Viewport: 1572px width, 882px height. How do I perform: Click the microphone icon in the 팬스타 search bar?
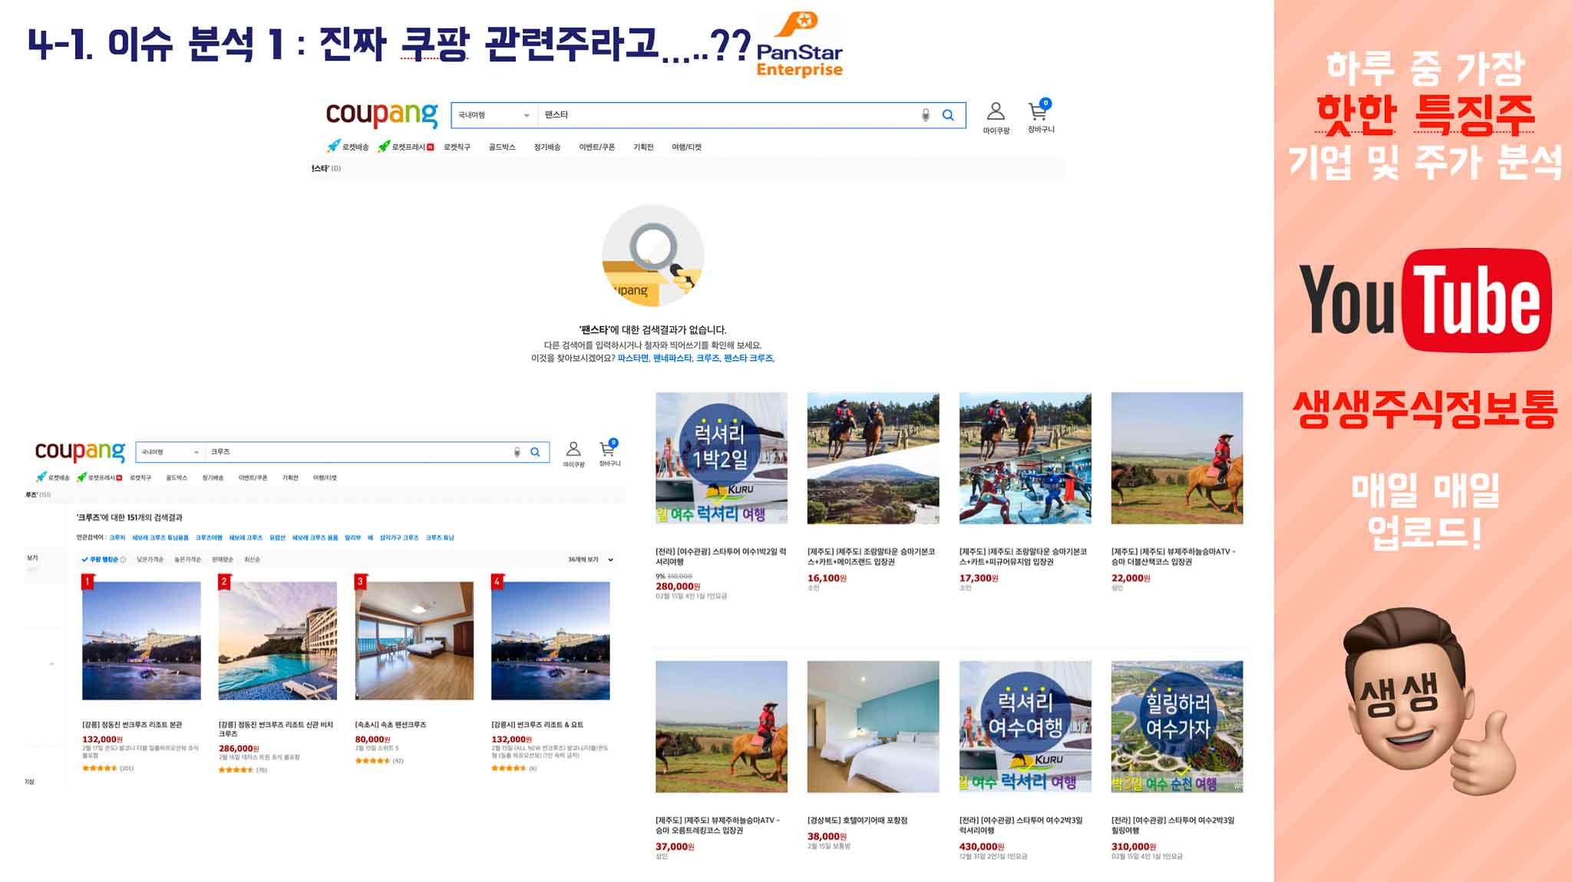tap(926, 115)
